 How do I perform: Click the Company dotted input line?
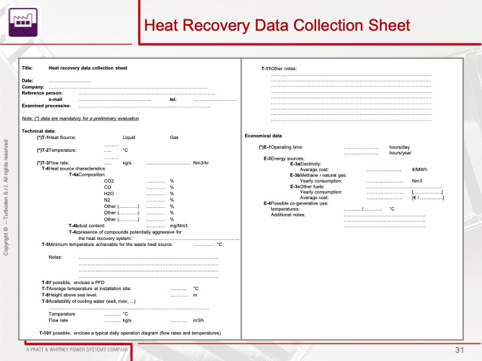tap(127, 87)
